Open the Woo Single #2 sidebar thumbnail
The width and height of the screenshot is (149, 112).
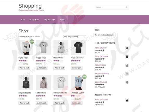pyautogui.click(x=127, y=82)
